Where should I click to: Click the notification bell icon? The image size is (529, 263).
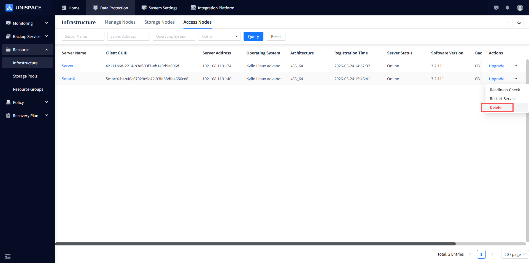pos(507,8)
